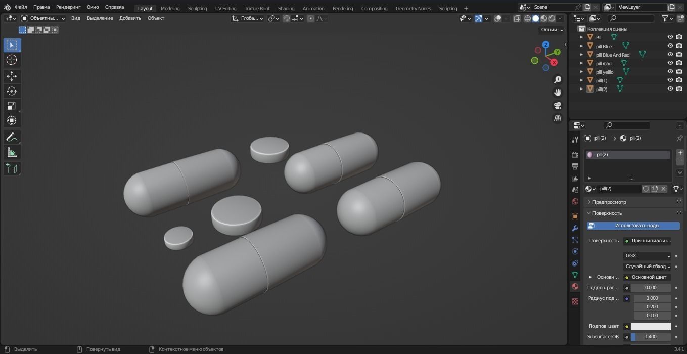Select the Move tool

(12, 76)
